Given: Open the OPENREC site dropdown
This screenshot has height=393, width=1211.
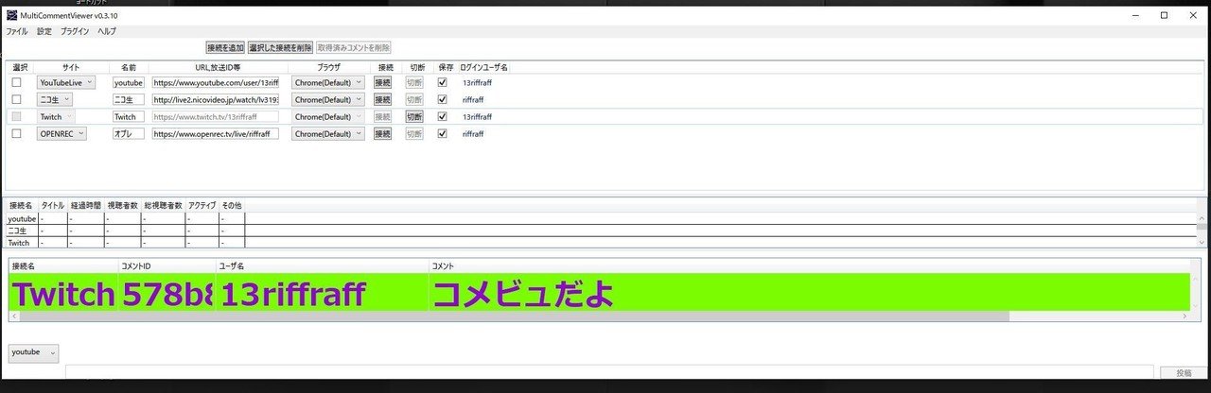Looking at the screenshot, I should pos(61,133).
